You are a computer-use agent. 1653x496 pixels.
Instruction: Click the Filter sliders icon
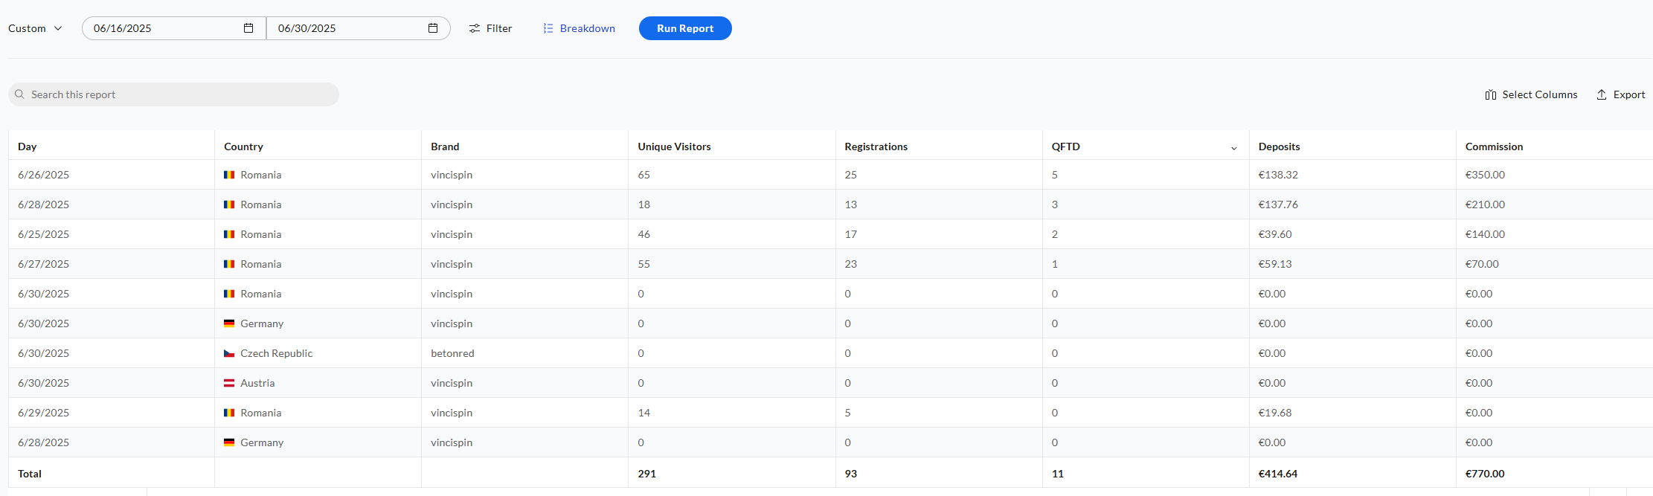coord(474,28)
